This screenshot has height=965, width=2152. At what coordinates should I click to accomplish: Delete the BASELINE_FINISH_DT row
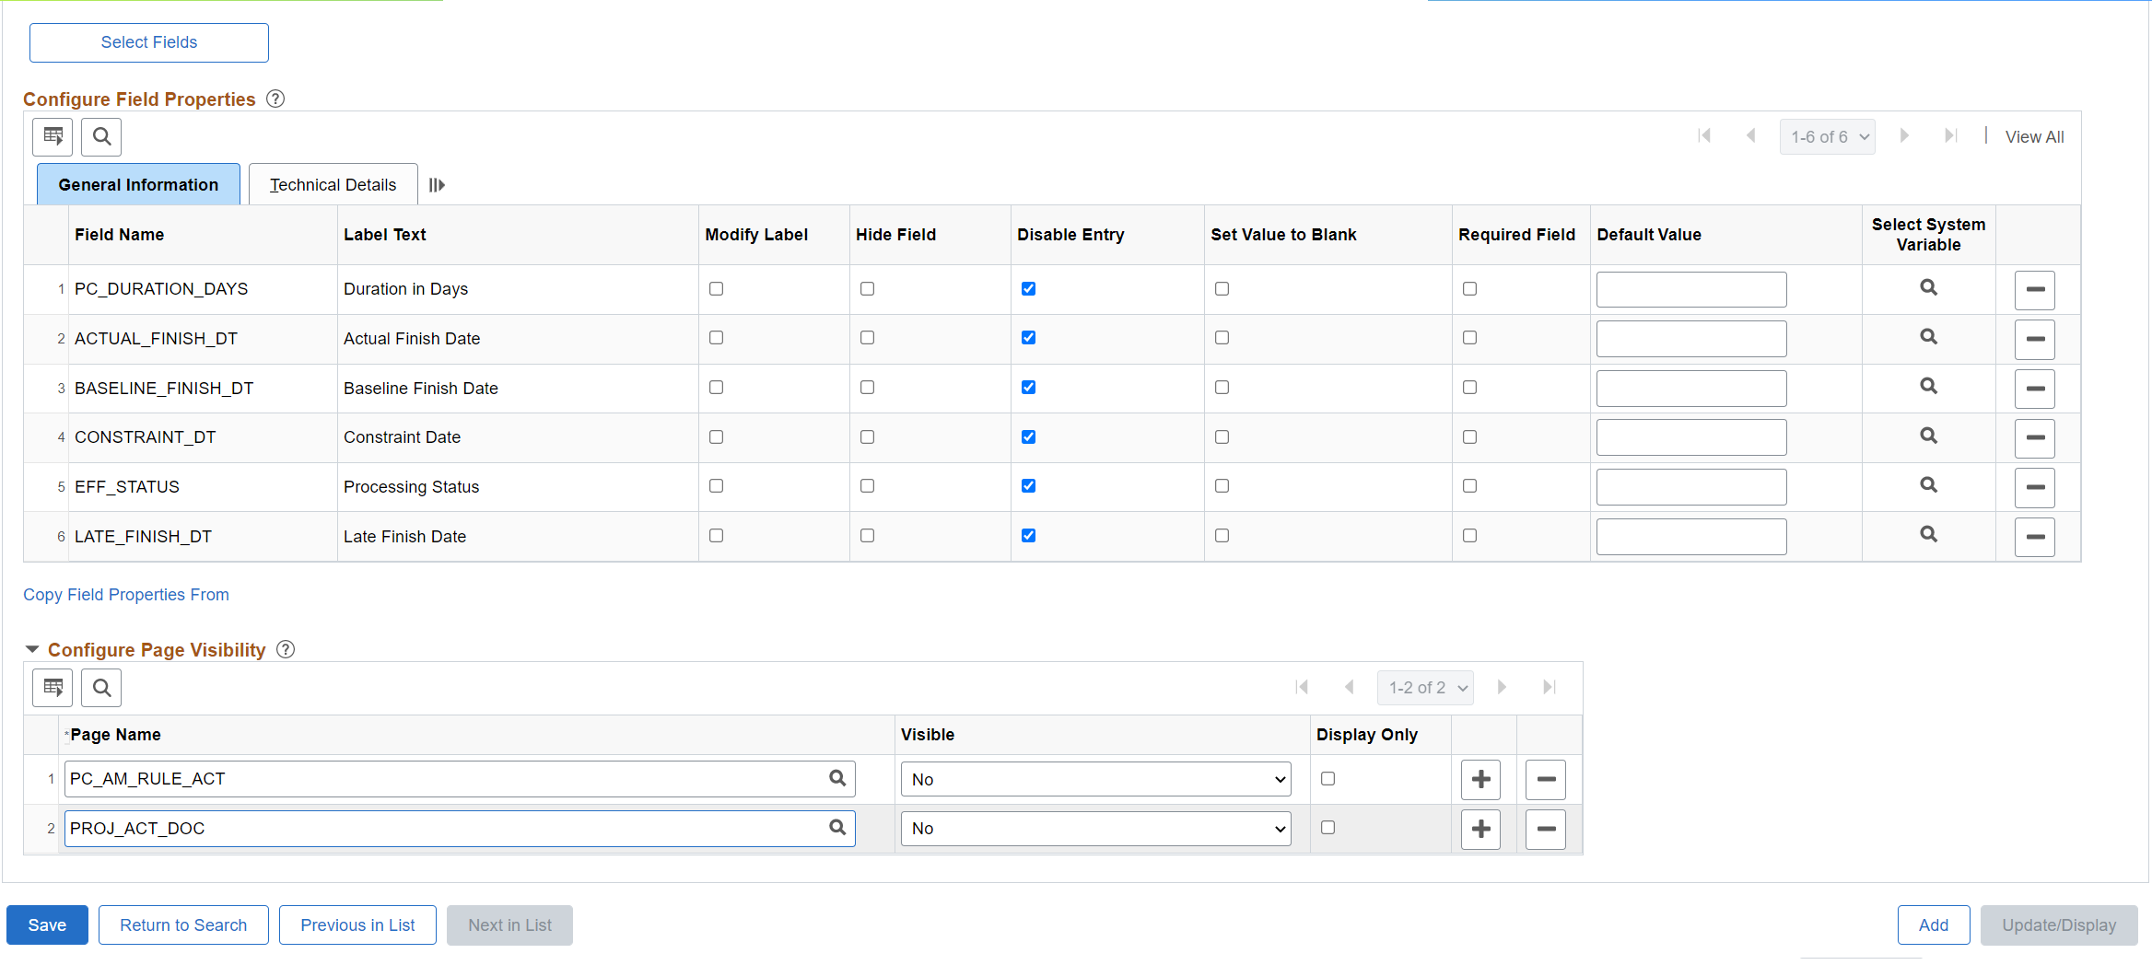[2034, 389]
